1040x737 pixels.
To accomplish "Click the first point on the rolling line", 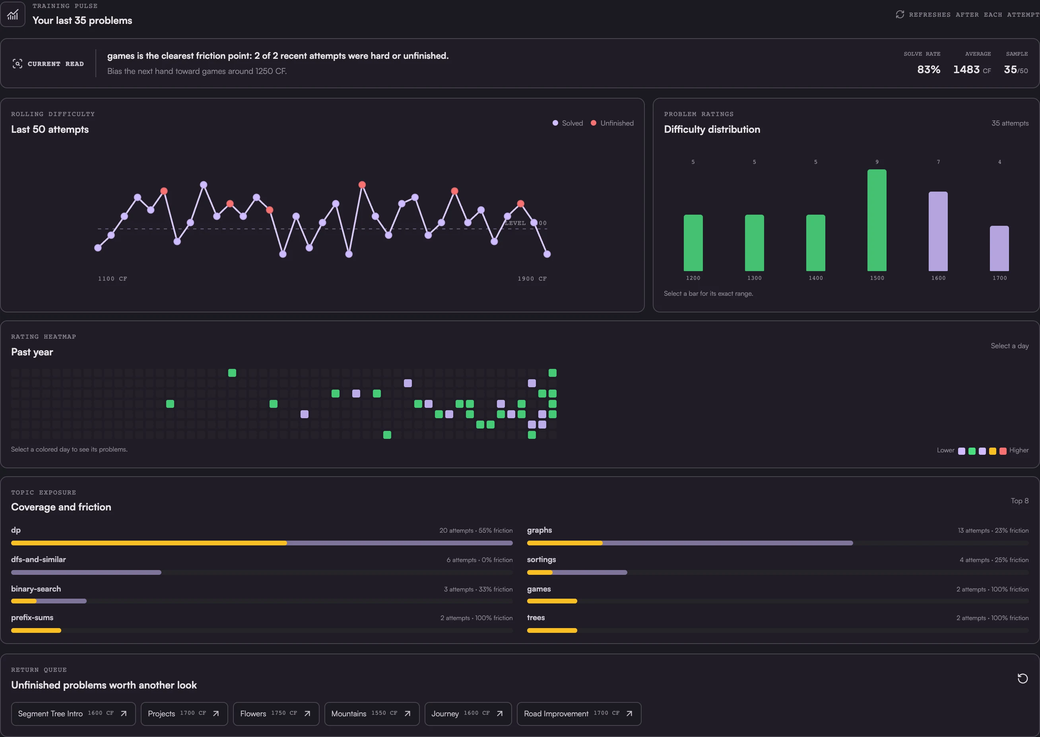I will click(98, 248).
